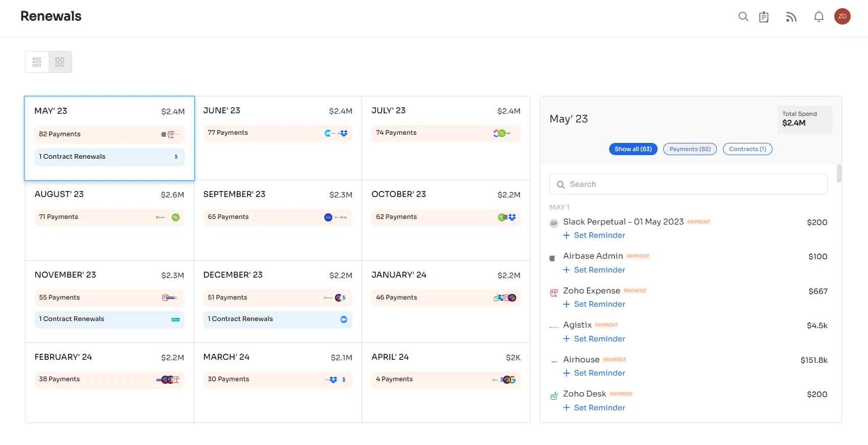Open the search icon in header

(x=743, y=17)
